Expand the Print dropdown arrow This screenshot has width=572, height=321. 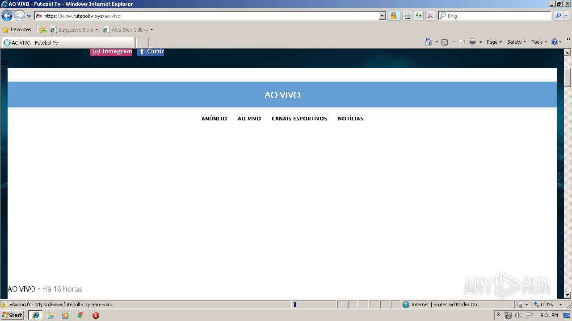[480, 42]
